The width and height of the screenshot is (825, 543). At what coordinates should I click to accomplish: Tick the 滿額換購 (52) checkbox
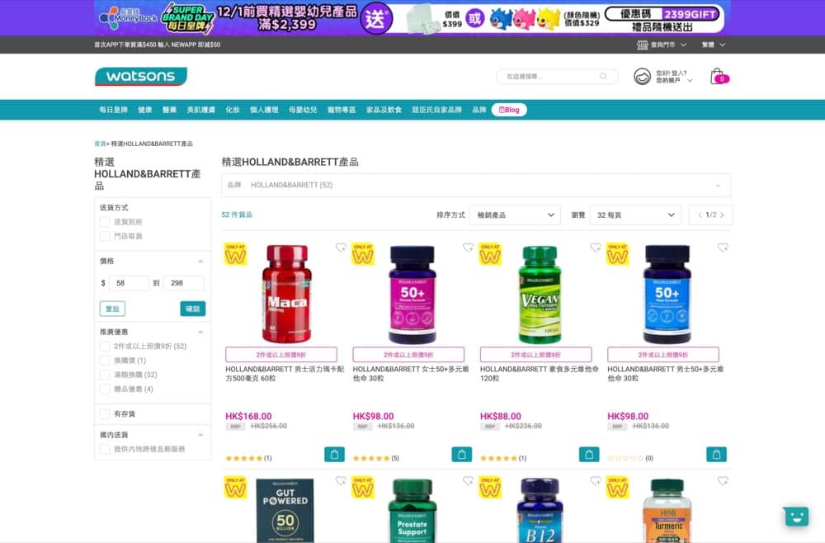point(106,375)
